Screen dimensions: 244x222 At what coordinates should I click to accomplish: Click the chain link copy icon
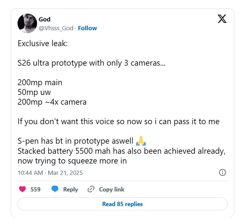(91, 189)
